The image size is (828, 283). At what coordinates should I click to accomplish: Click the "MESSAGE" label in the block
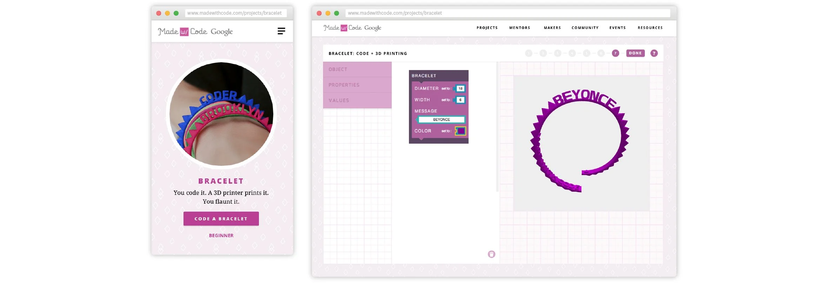click(426, 111)
